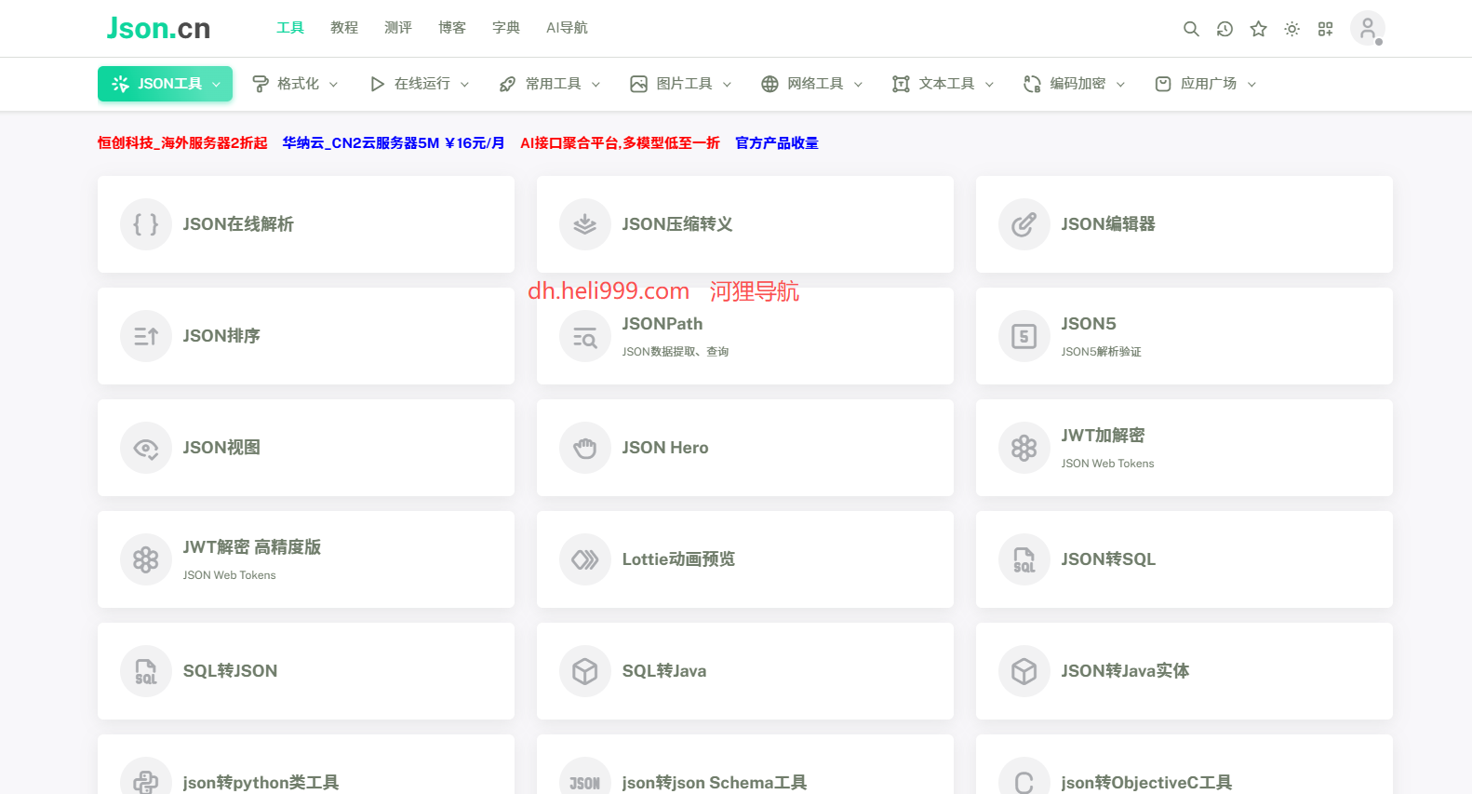Open the JSON编辑器 tool title
Screen dimensions: 1472x794
pos(1108,224)
